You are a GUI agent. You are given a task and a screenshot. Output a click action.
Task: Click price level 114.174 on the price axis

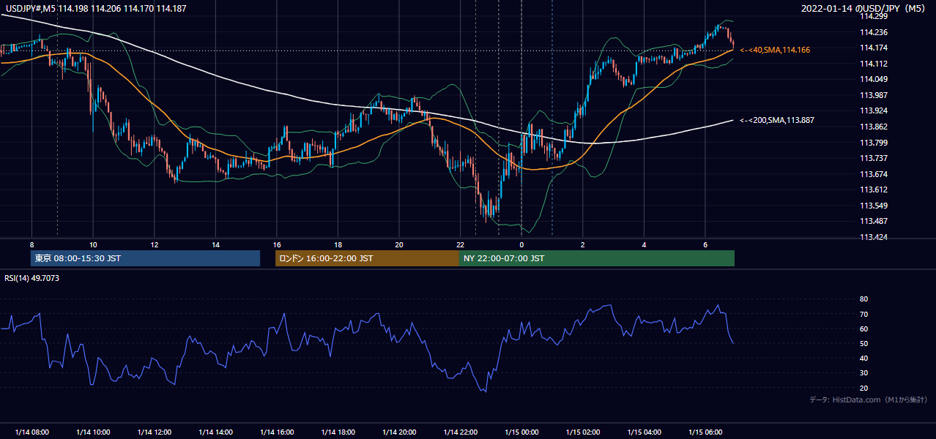pos(874,48)
